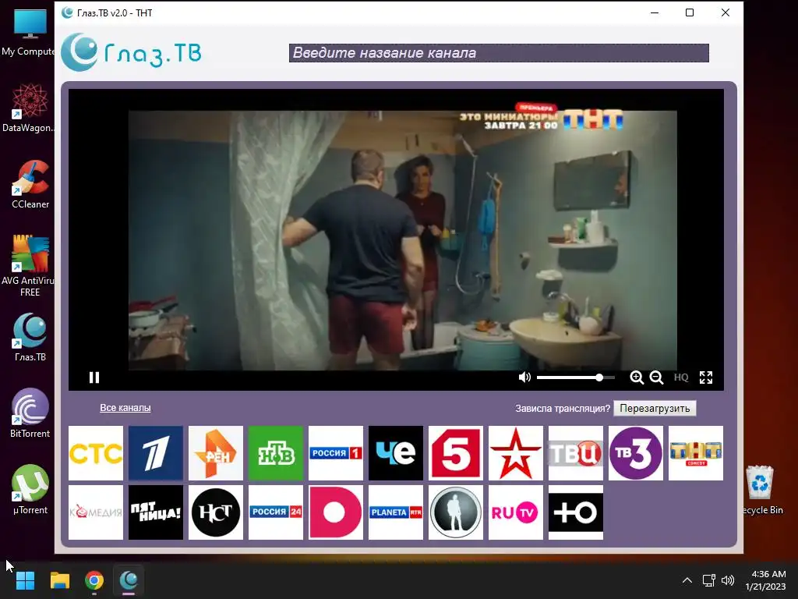
Task: Minimize the Глаз.ТВ window
Action: pos(655,12)
